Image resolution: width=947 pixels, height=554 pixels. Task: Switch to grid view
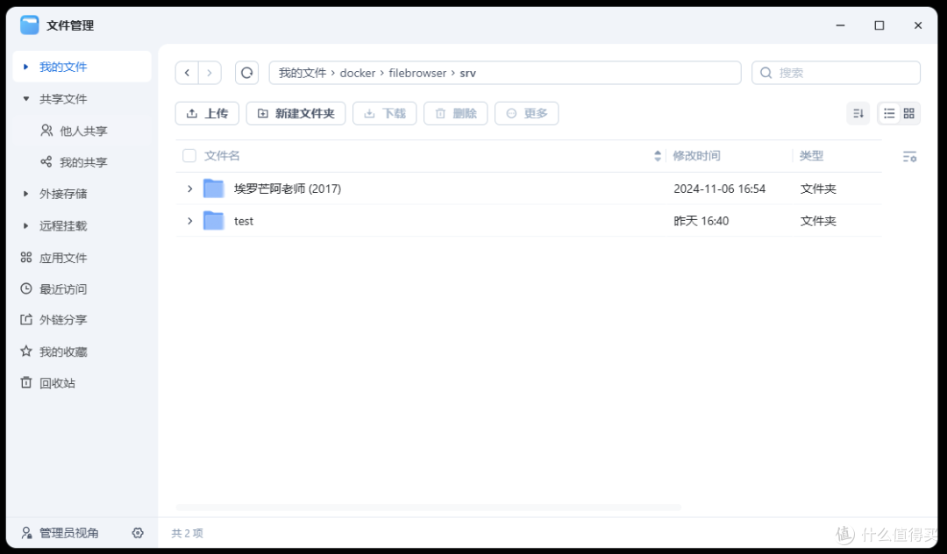click(x=909, y=113)
